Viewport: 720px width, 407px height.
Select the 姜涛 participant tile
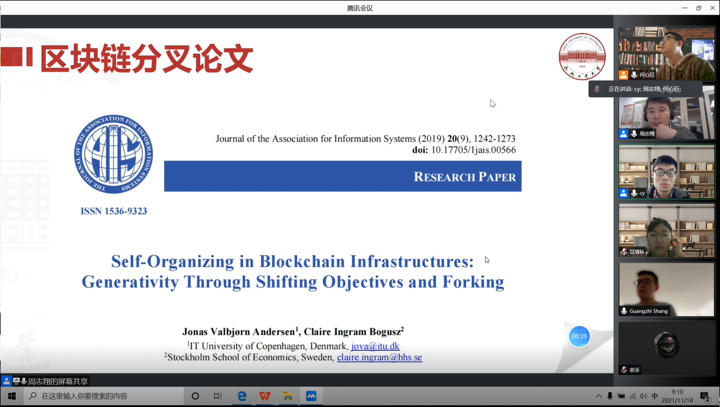(x=667, y=348)
